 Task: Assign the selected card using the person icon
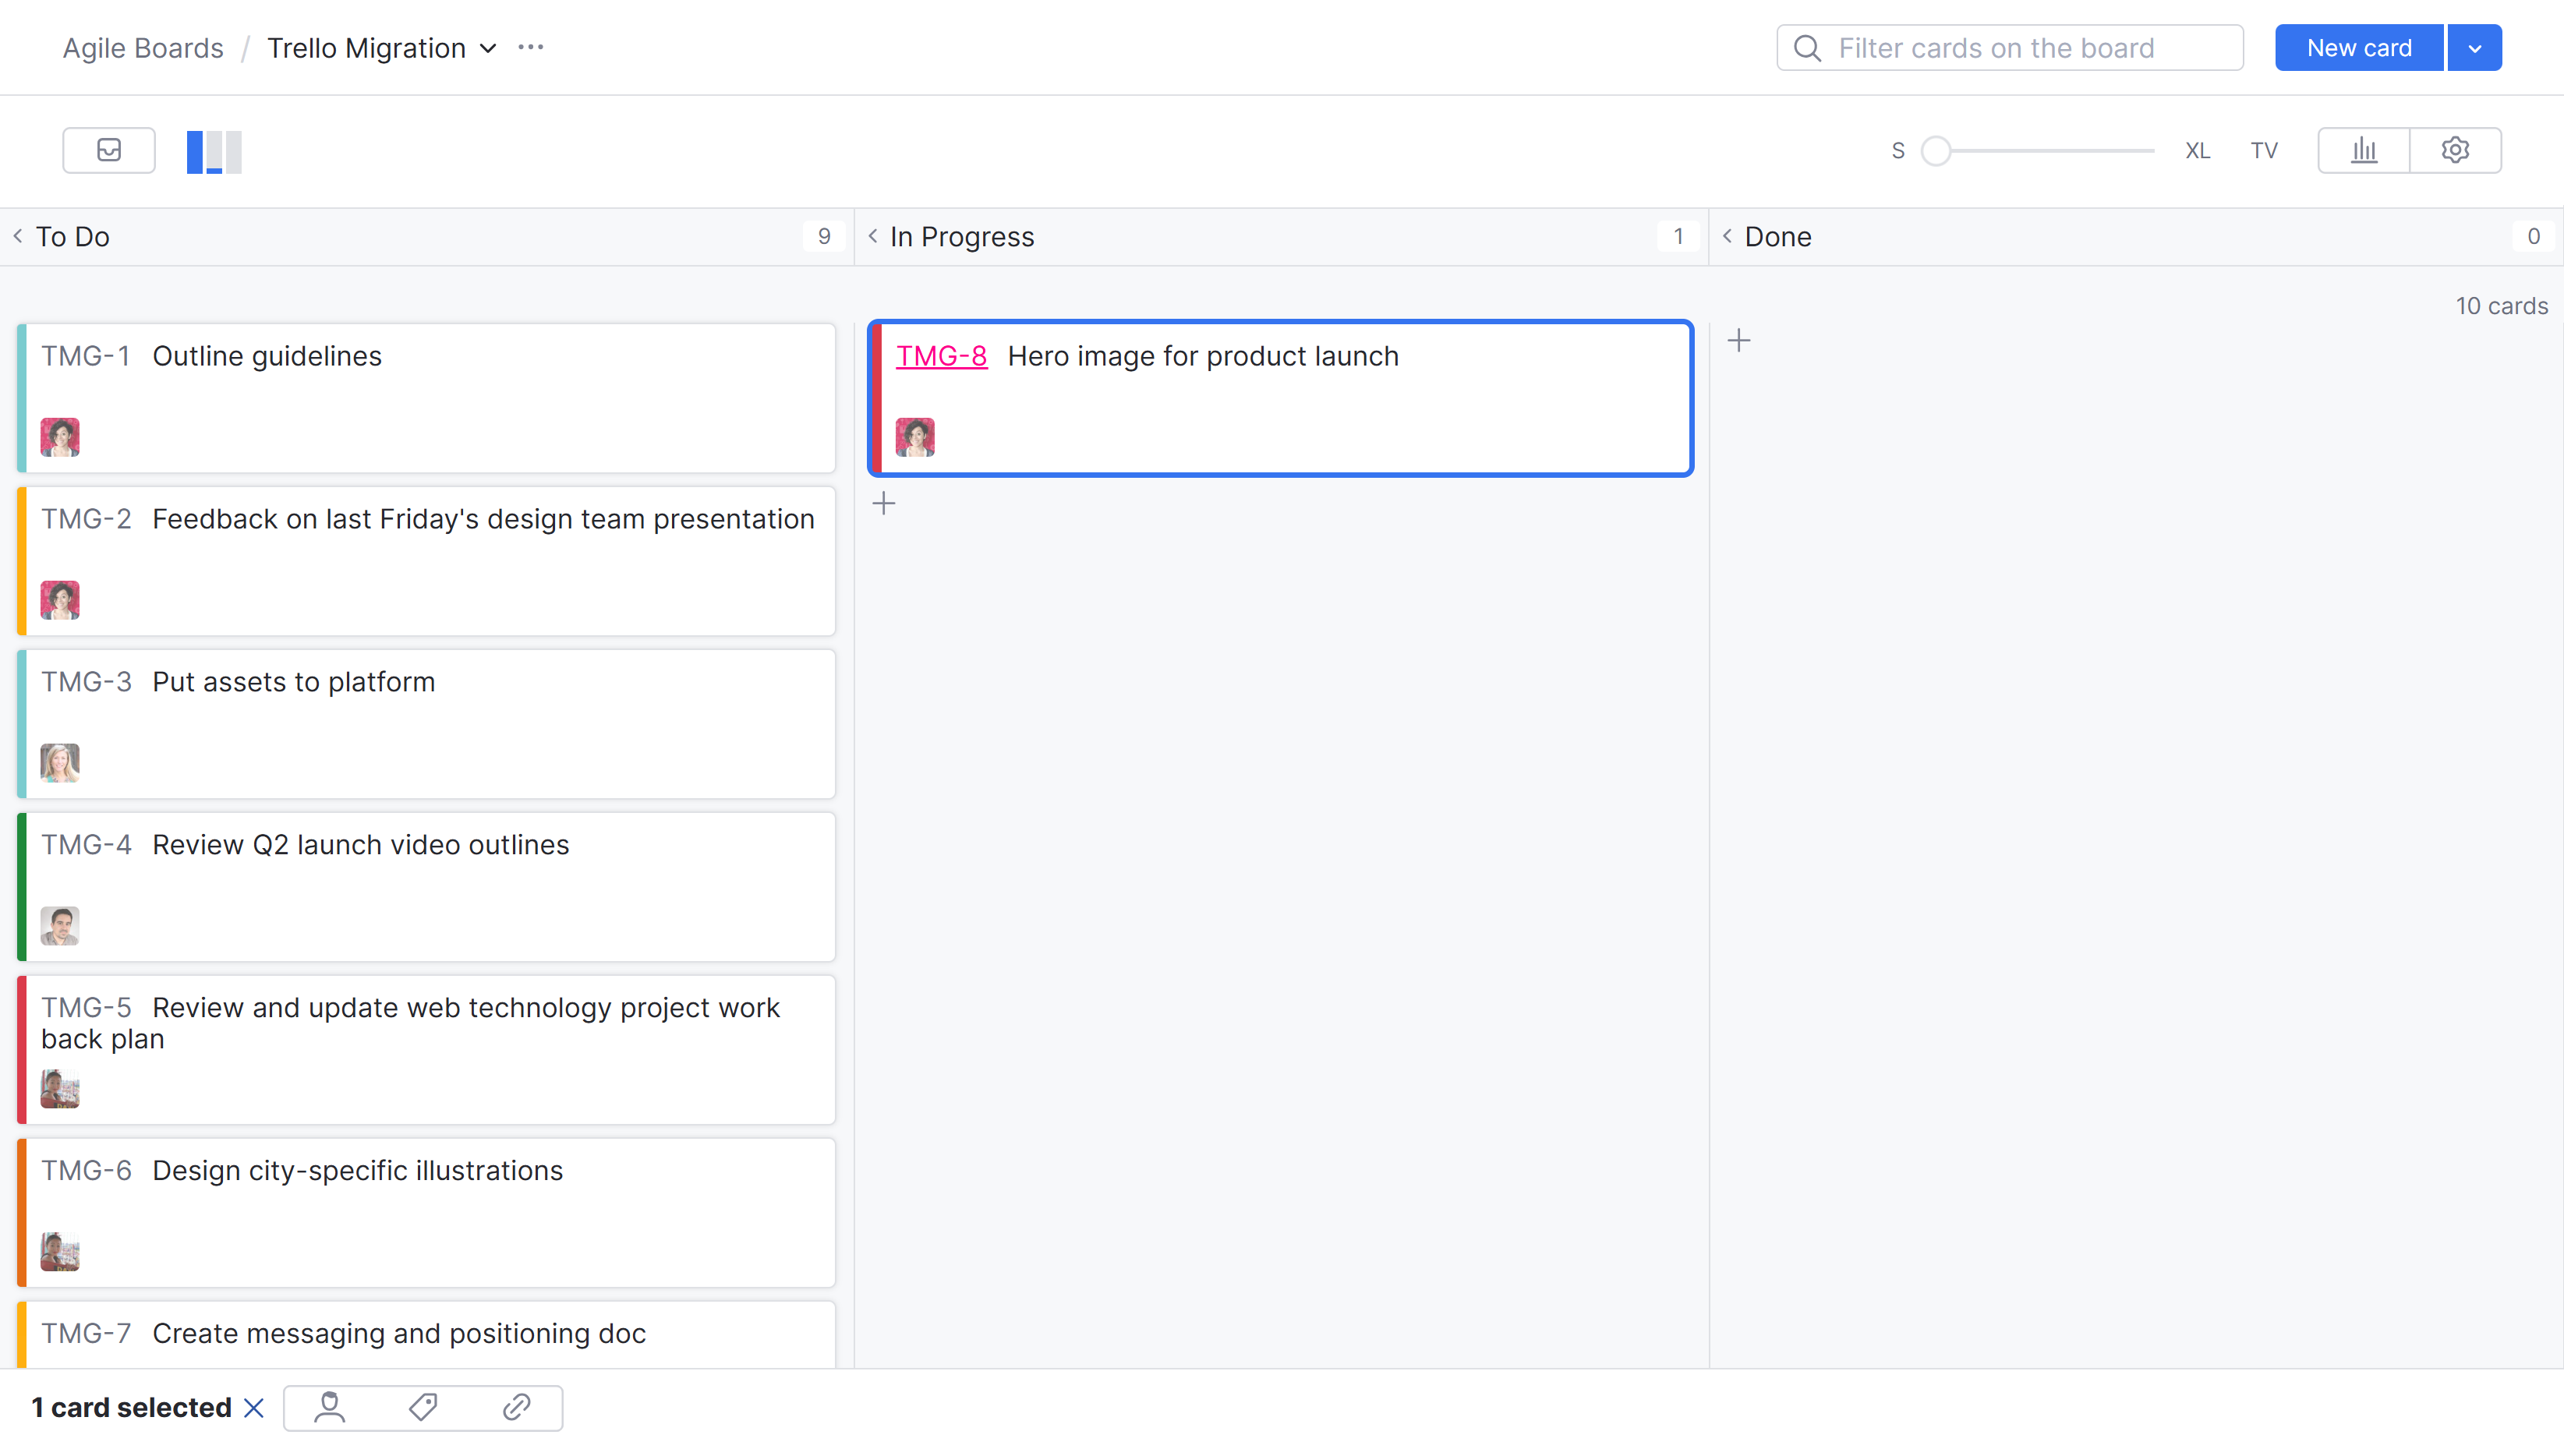(329, 1407)
